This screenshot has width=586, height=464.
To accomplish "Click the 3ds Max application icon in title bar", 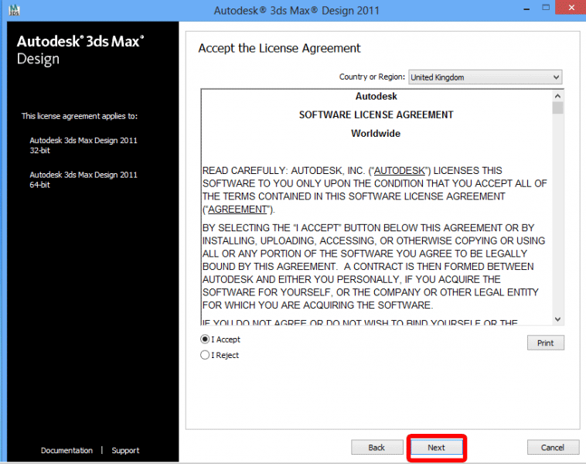I will (14, 10).
